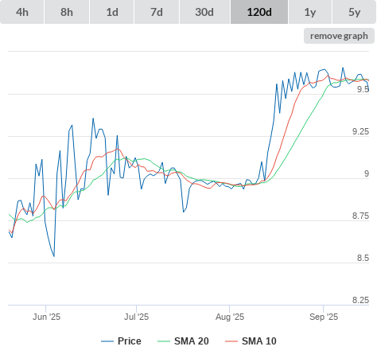377x362 pixels.
Task: Click the remove graph button
Action: pos(339,36)
